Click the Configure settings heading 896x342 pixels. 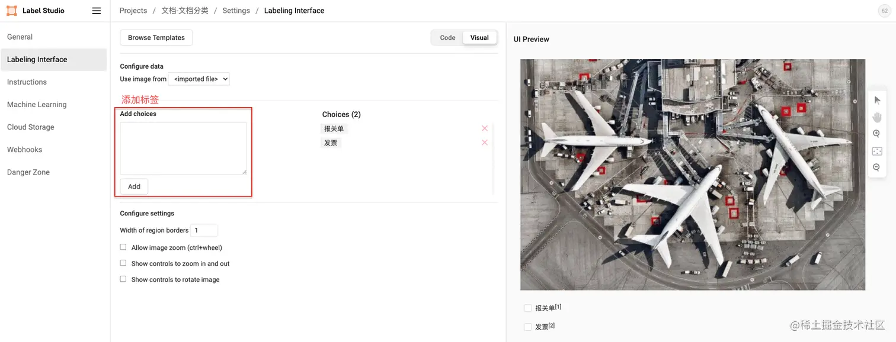(x=147, y=213)
